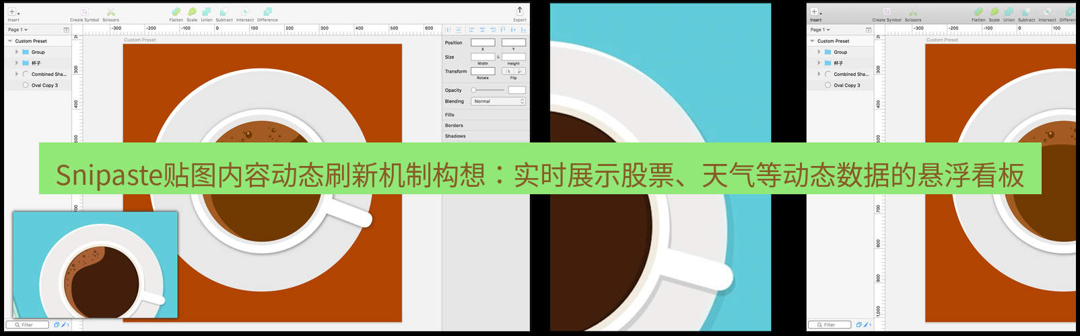Collapse Custom Preset artboard in left layer list
Viewport: 1080px width, 336px height.
tap(10, 41)
